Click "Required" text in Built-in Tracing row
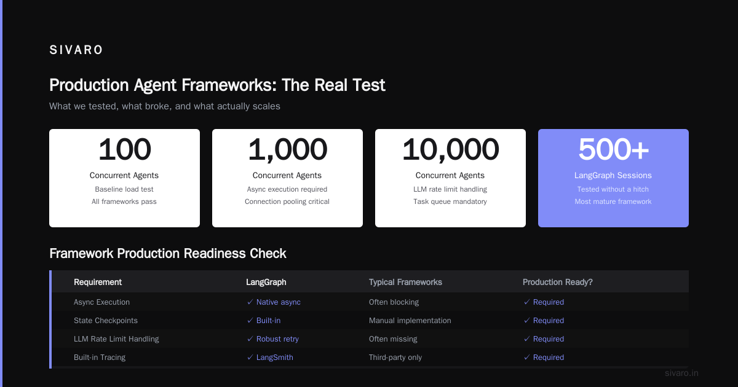Viewport: 738px width, 387px height. point(549,358)
